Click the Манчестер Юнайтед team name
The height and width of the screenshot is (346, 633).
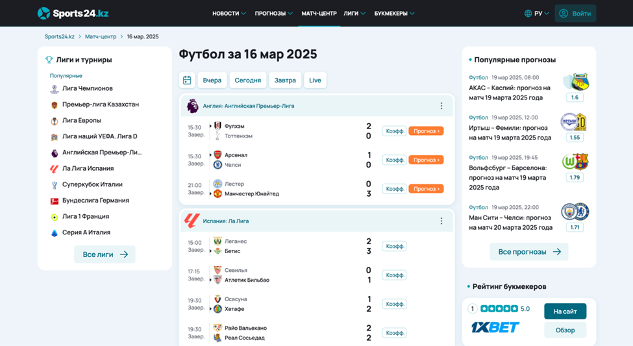252,194
